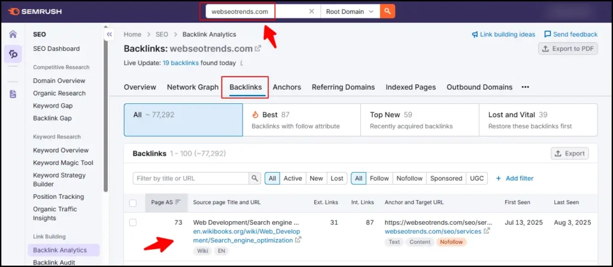The width and height of the screenshot is (613, 267).
Task: Toggle the select-all header checkbox
Action: point(133,203)
